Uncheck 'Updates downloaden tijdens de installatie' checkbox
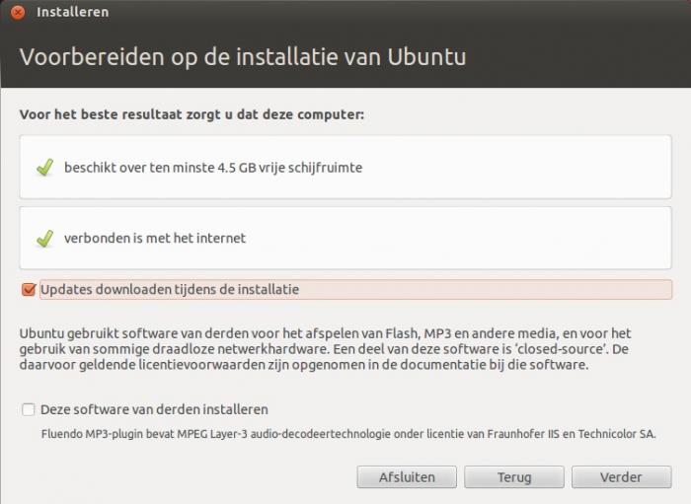691x504 pixels. (29, 290)
